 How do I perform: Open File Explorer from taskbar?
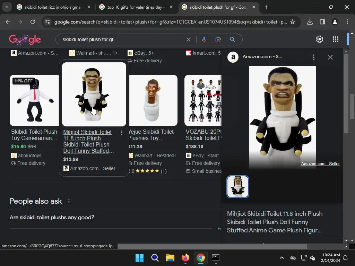(x=170, y=258)
